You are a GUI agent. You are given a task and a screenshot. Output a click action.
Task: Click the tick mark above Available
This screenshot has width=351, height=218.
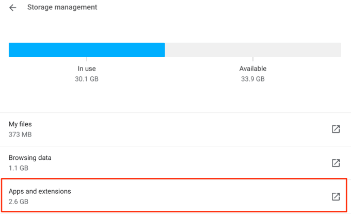pyautogui.click(x=253, y=59)
